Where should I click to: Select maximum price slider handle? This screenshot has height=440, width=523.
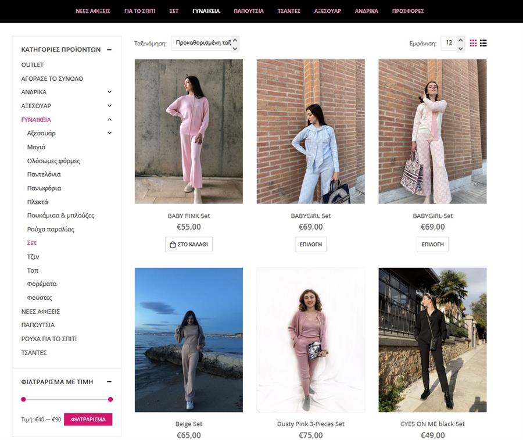(110, 399)
